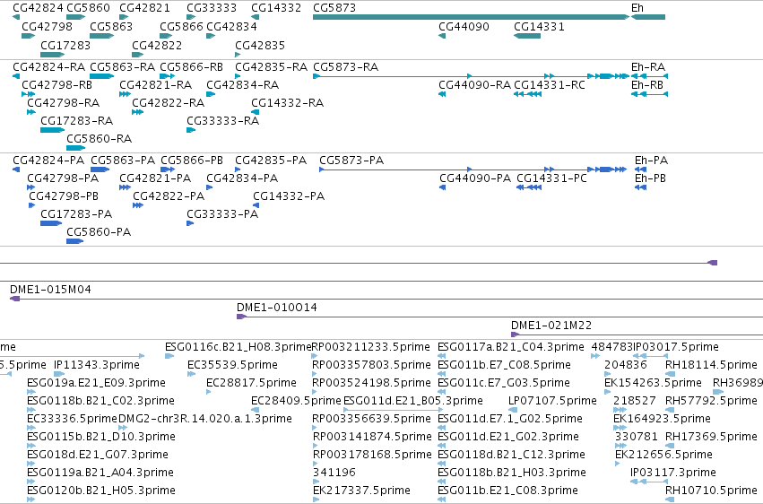Select the CG33333-RA transcript label

[223, 121]
